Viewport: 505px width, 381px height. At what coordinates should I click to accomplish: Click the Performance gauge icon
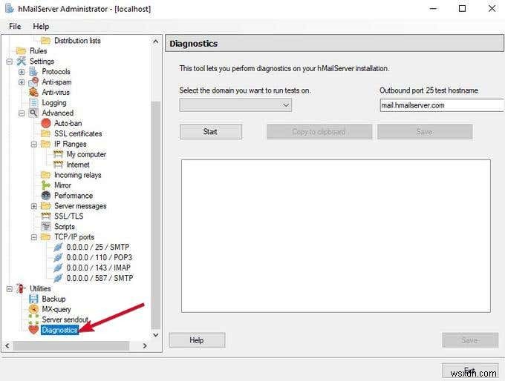46,196
